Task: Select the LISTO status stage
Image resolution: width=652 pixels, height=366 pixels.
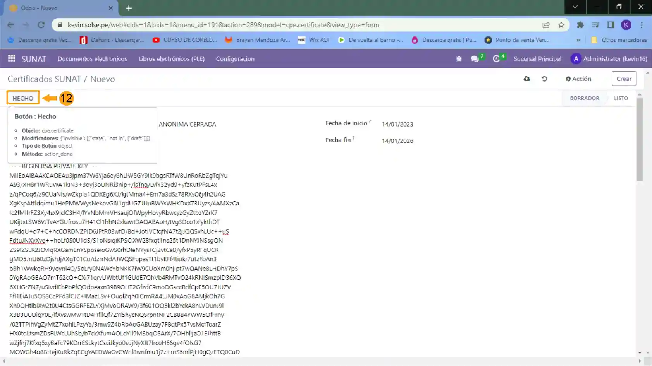Action: pos(621,98)
